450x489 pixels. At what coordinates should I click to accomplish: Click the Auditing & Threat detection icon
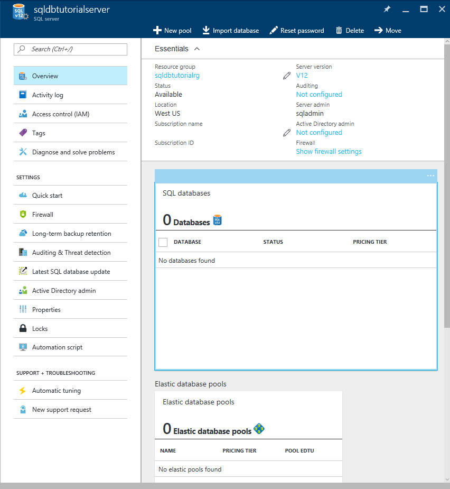coord(23,252)
